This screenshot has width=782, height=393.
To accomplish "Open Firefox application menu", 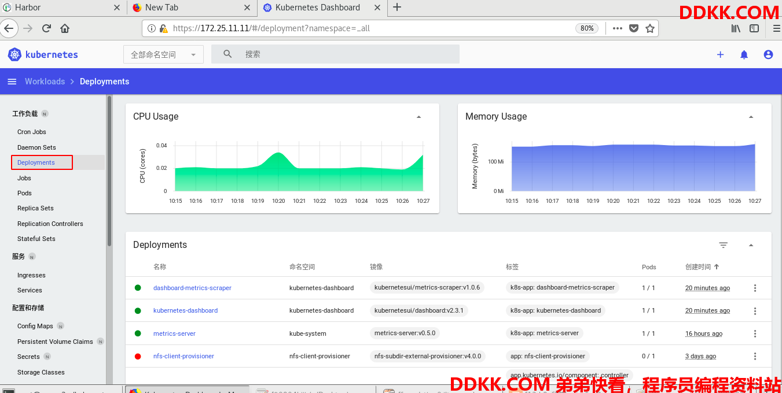I will [x=776, y=28].
